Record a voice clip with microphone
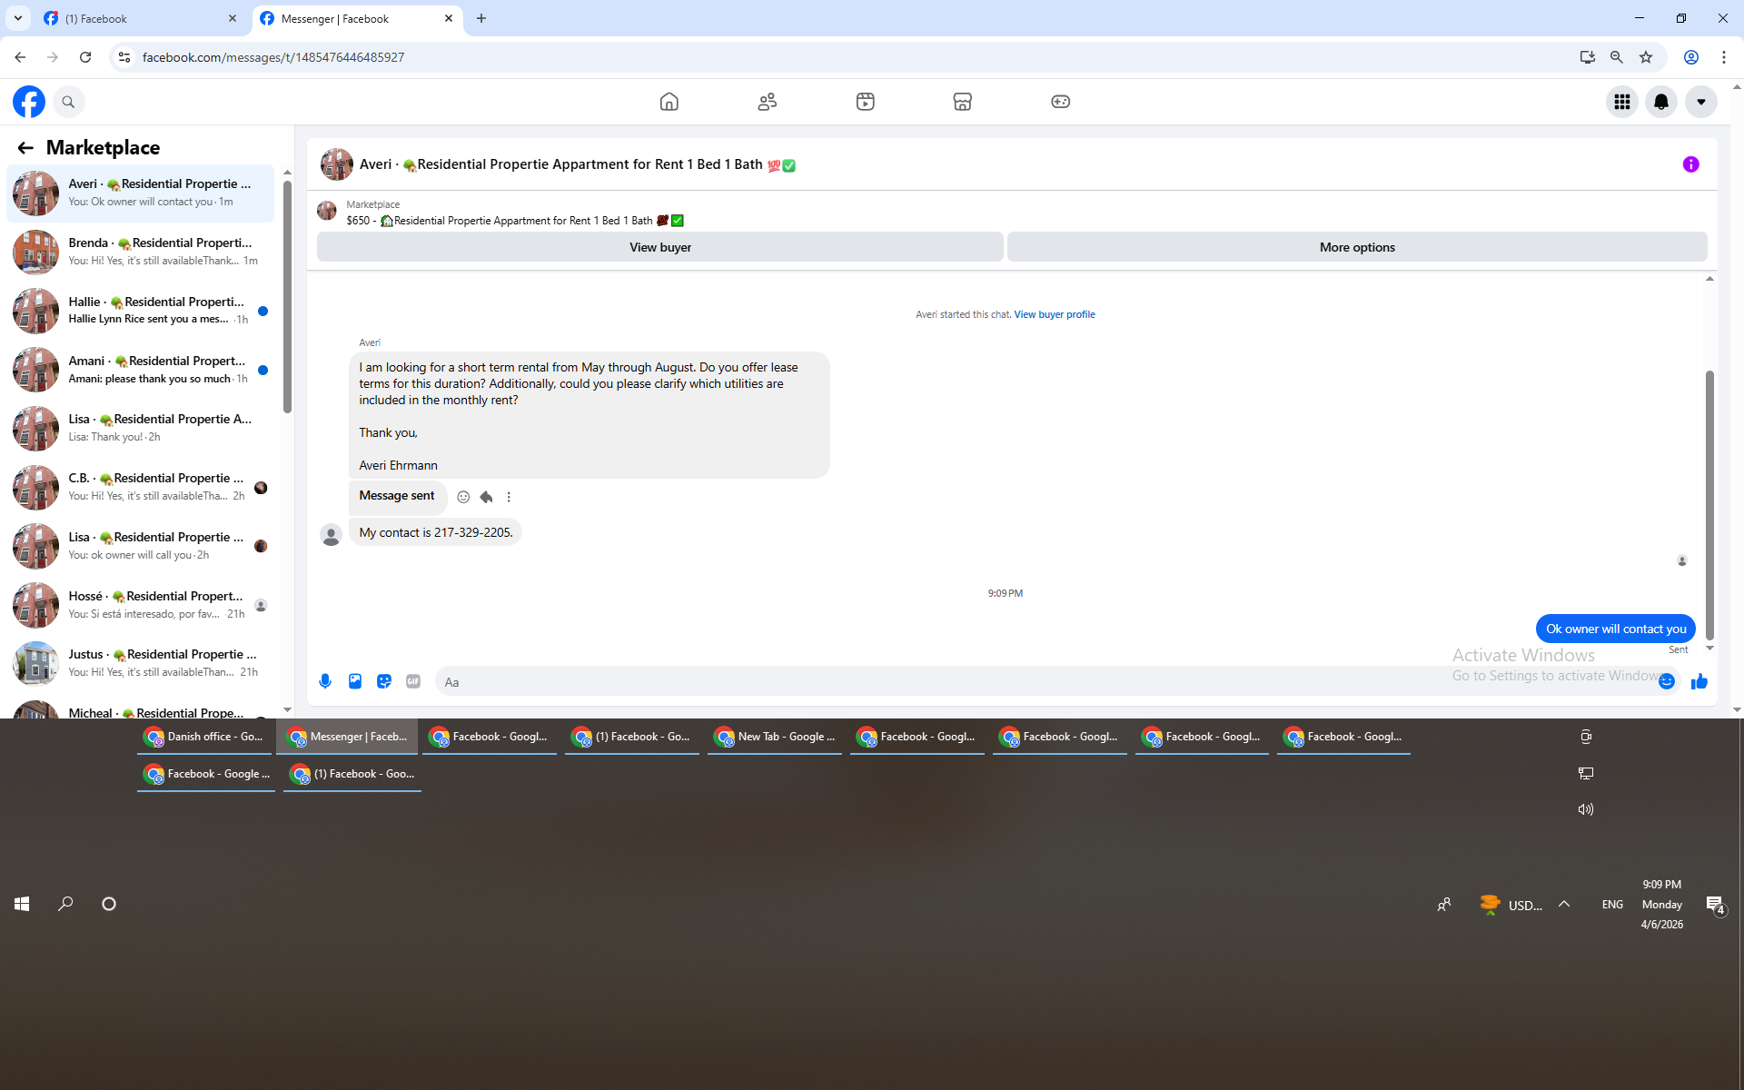The height and width of the screenshot is (1090, 1744). point(325,681)
